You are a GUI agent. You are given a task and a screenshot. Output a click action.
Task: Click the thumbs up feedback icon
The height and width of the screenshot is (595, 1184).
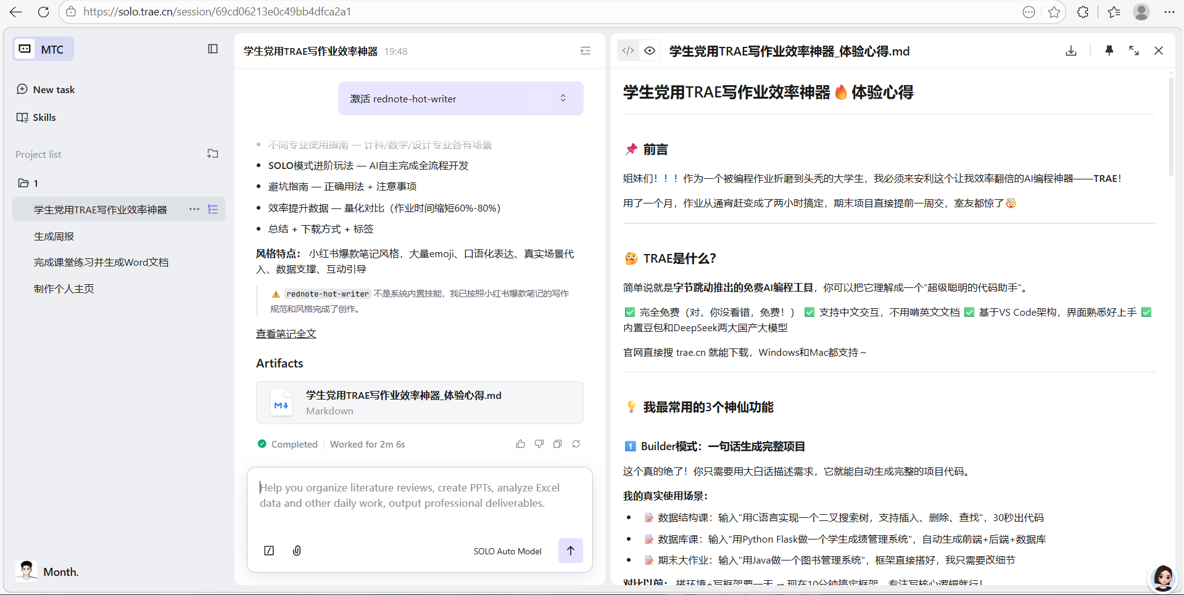520,444
